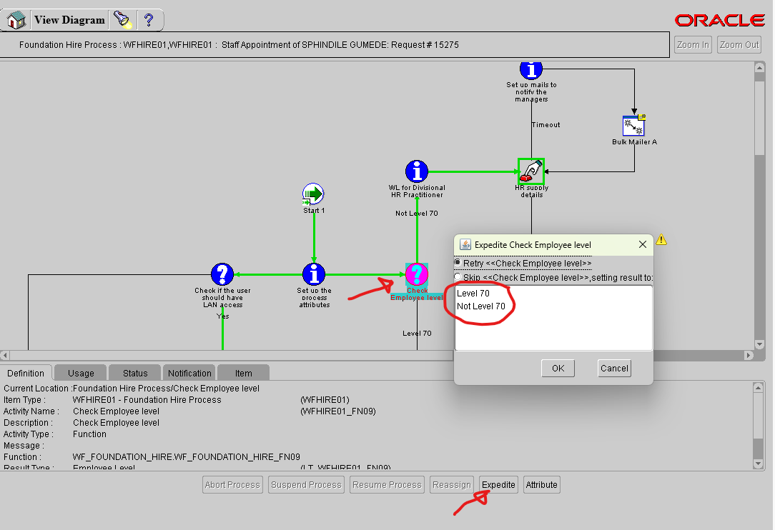The height and width of the screenshot is (530, 775).
Task: Choose Retry Check Employee level radio option
Action: (458, 263)
